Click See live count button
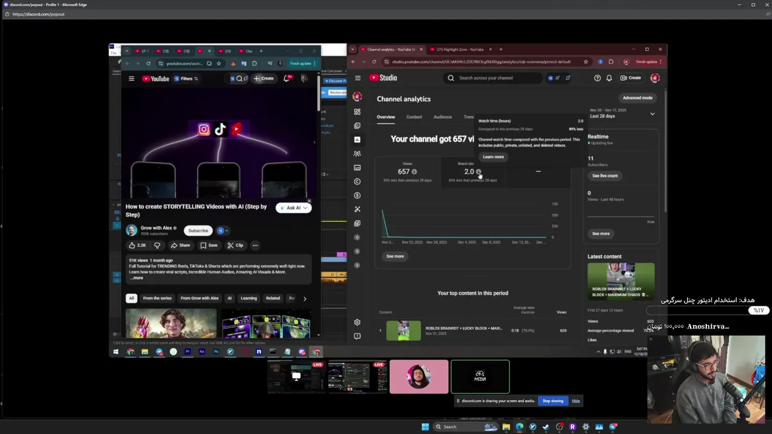Image resolution: width=772 pixels, height=434 pixels. (605, 175)
